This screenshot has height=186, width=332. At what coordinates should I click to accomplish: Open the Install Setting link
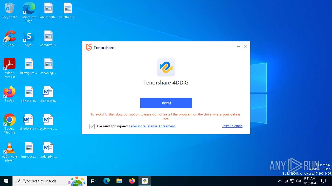click(x=232, y=126)
